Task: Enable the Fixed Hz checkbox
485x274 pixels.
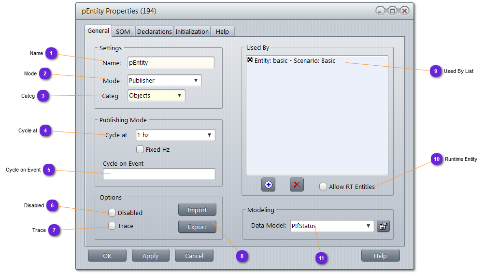Action: [140, 149]
